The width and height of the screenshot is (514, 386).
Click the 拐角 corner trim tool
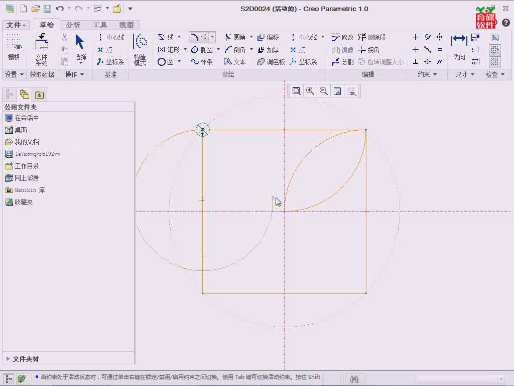coord(369,50)
